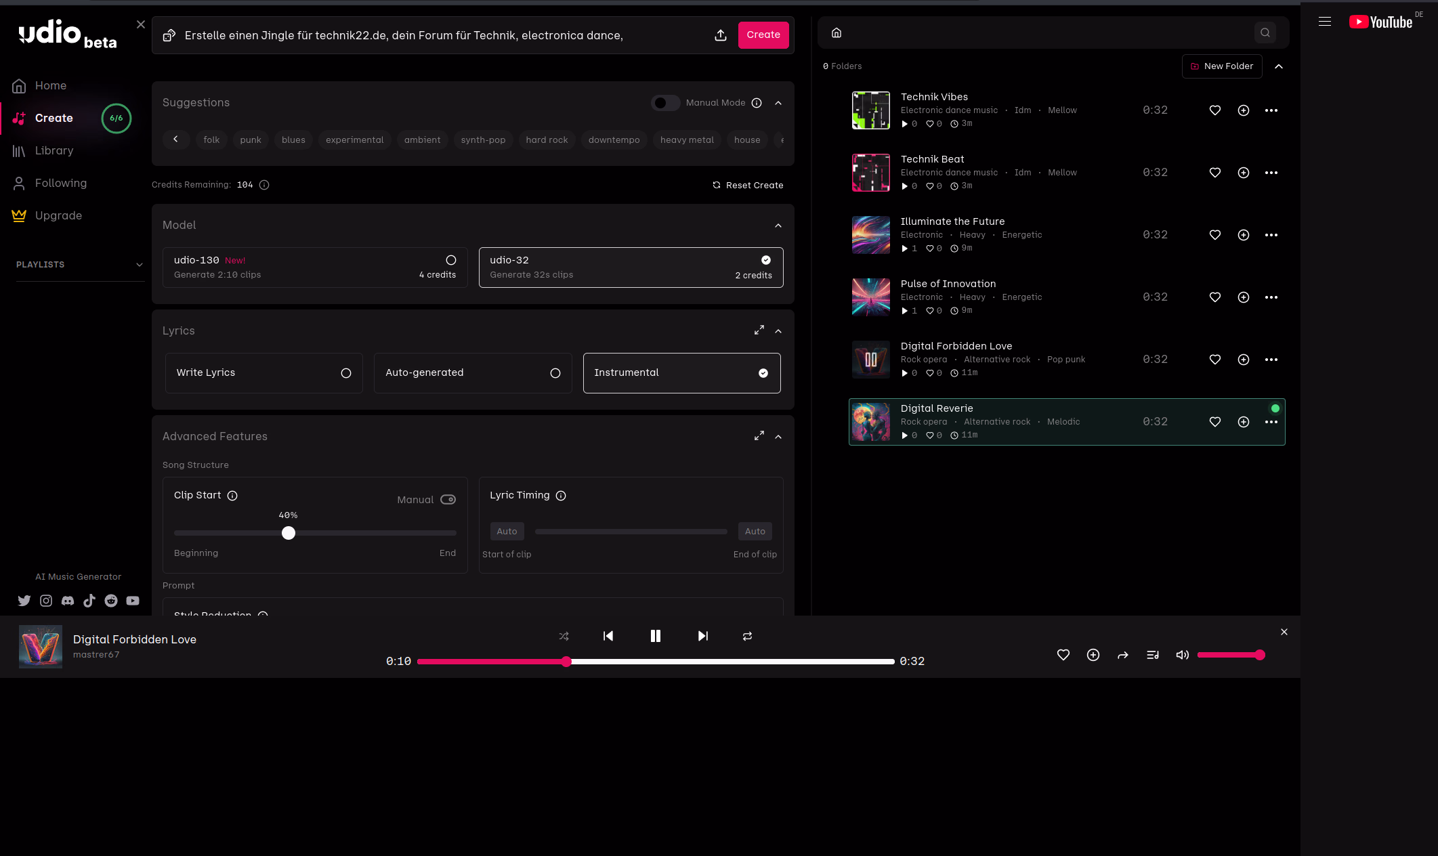Like the Pulse of Innovation track
This screenshot has height=856, width=1438.
[1215, 297]
